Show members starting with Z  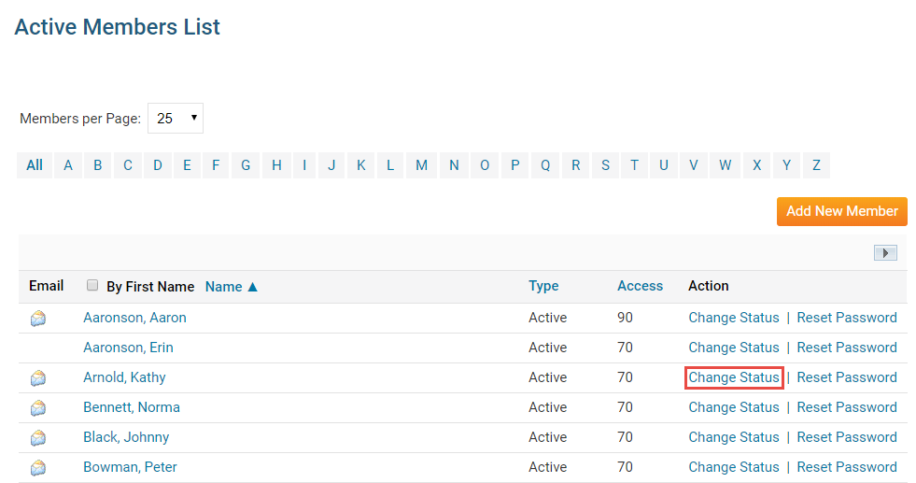click(816, 165)
